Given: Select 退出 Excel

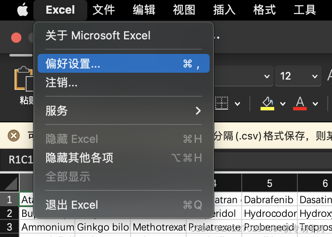Looking at the screenshot, I should 124,205.
